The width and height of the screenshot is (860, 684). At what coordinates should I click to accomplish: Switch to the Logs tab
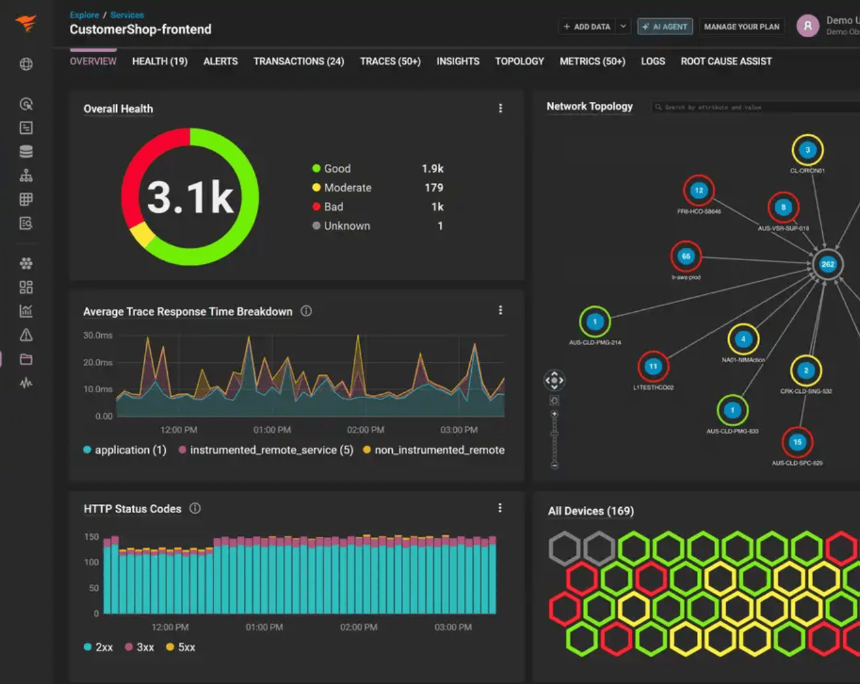(653, 61)
